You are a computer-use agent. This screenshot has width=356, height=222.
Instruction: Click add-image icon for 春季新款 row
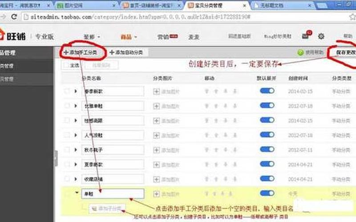[156, 91]
